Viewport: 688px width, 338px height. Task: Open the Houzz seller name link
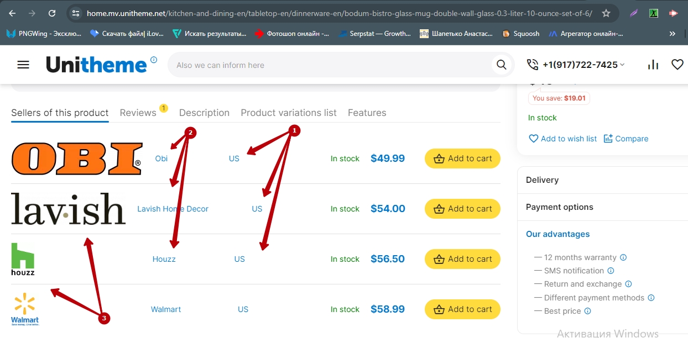click(164, 259)
